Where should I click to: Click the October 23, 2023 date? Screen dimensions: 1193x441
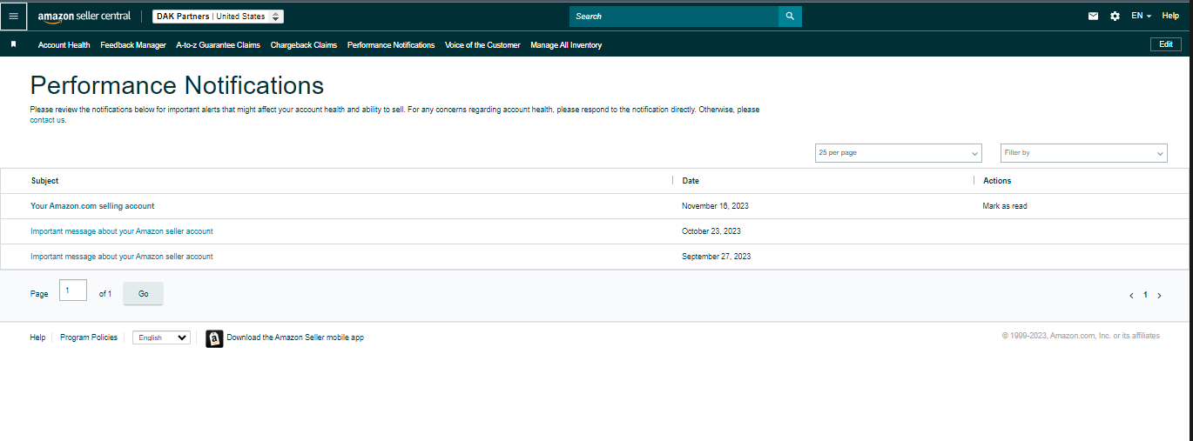(711, 231)
